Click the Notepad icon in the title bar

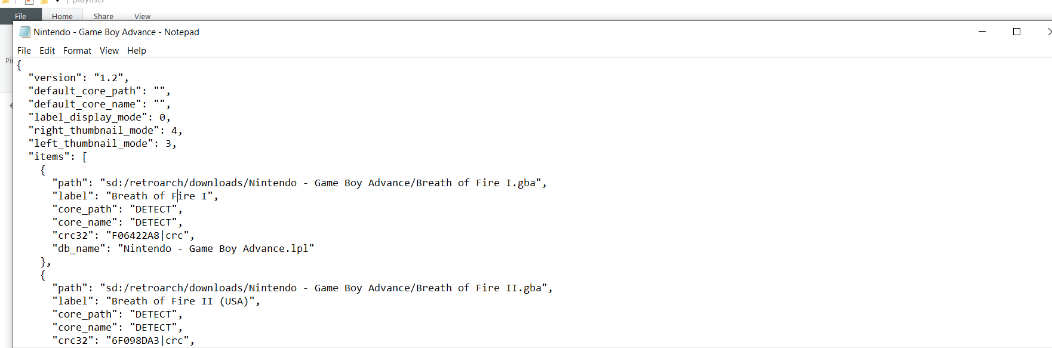tap(24, 32)
